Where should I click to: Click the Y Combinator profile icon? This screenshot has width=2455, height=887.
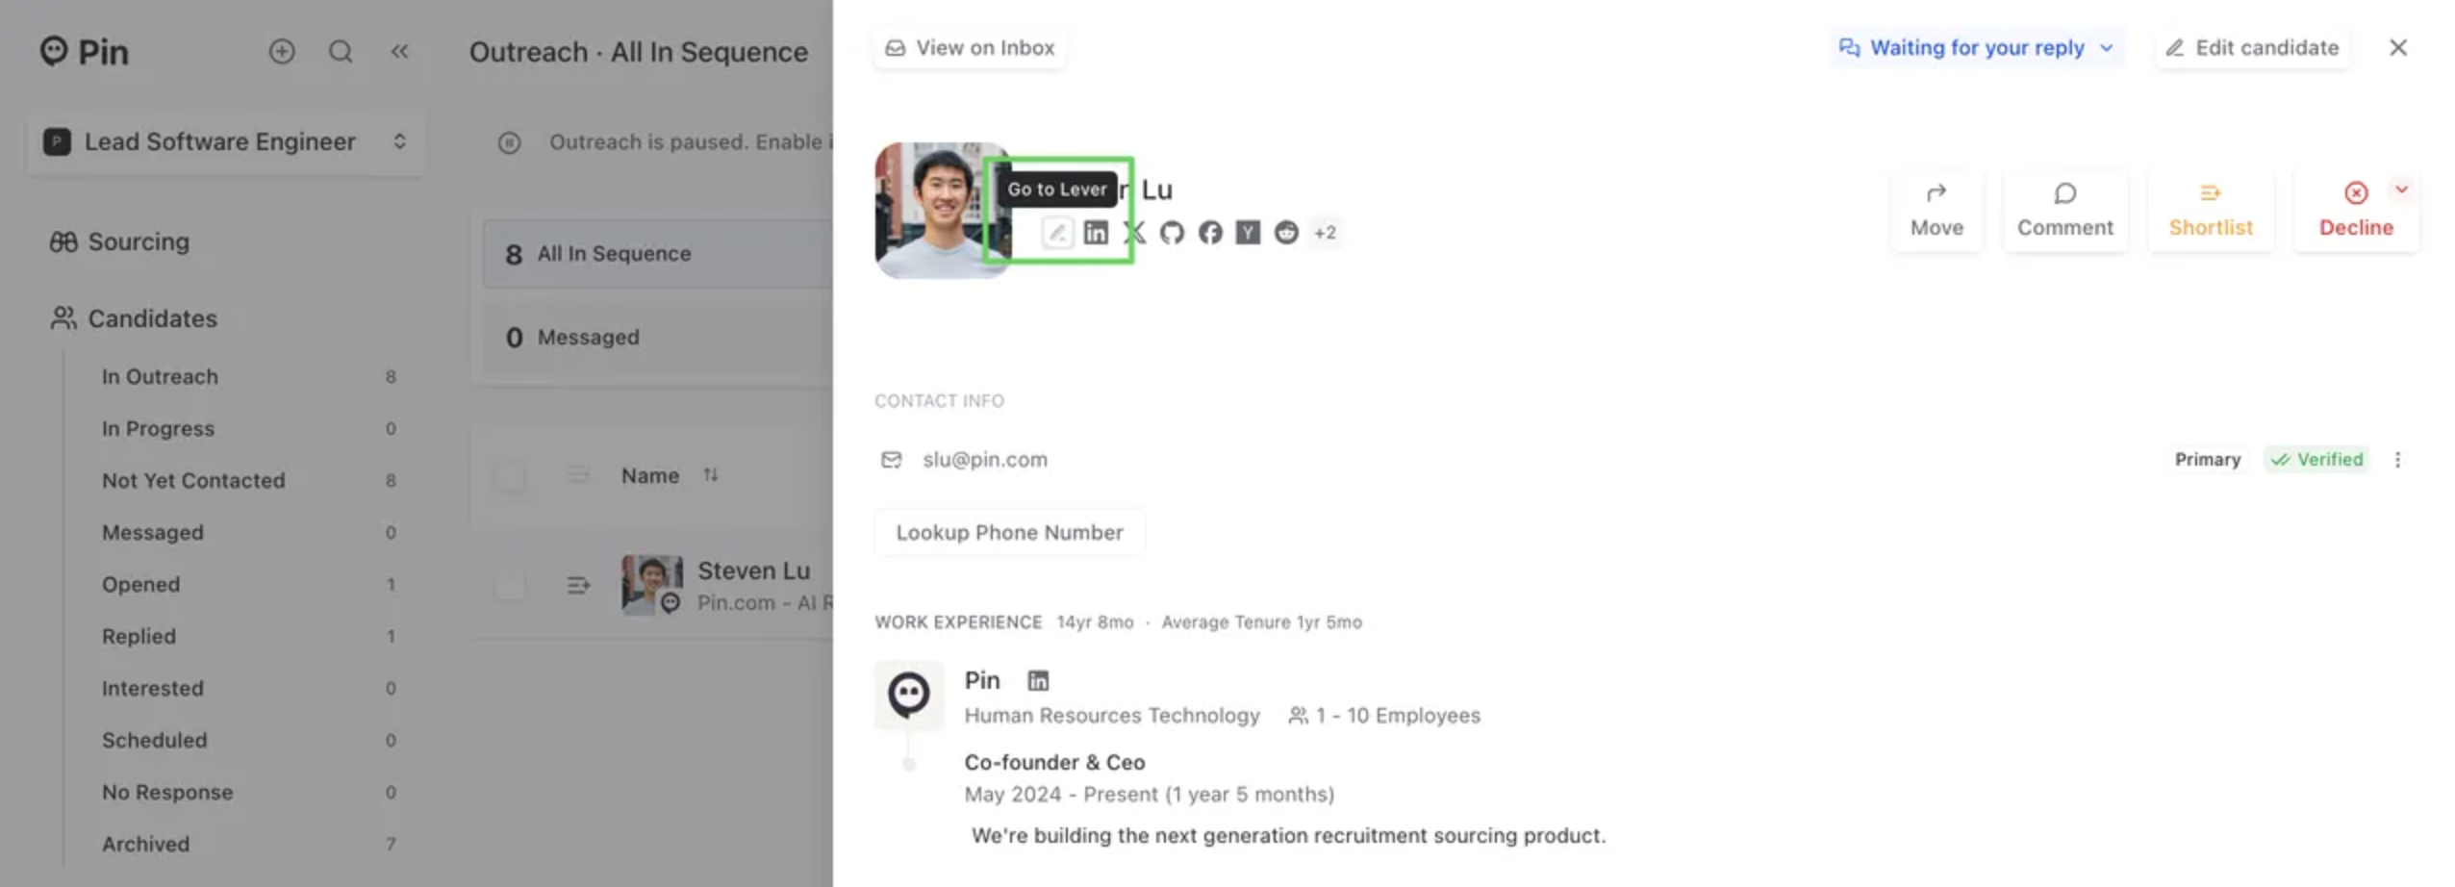tap(1247, 233)
